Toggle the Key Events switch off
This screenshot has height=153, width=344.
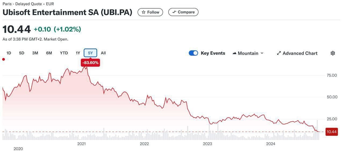193,53
